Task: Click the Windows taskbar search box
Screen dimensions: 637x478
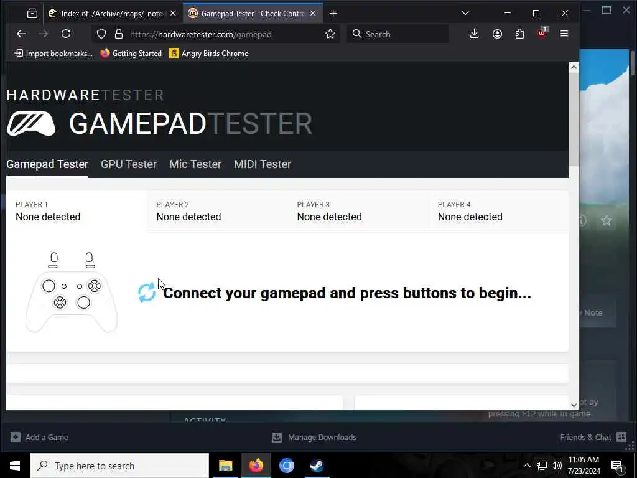Action: tap(119, 466)
